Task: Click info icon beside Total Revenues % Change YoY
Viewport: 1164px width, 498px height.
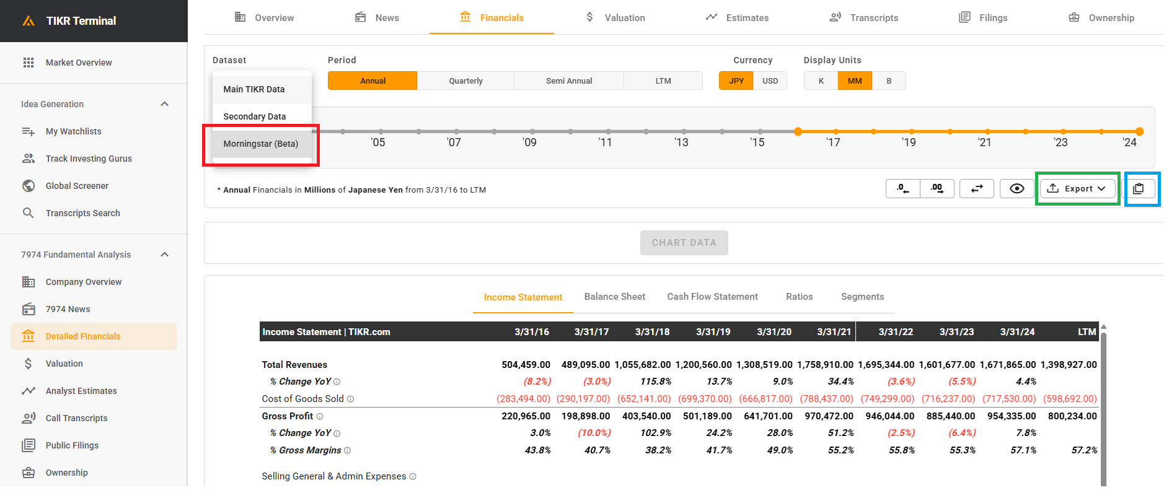Action: point(337,382)
